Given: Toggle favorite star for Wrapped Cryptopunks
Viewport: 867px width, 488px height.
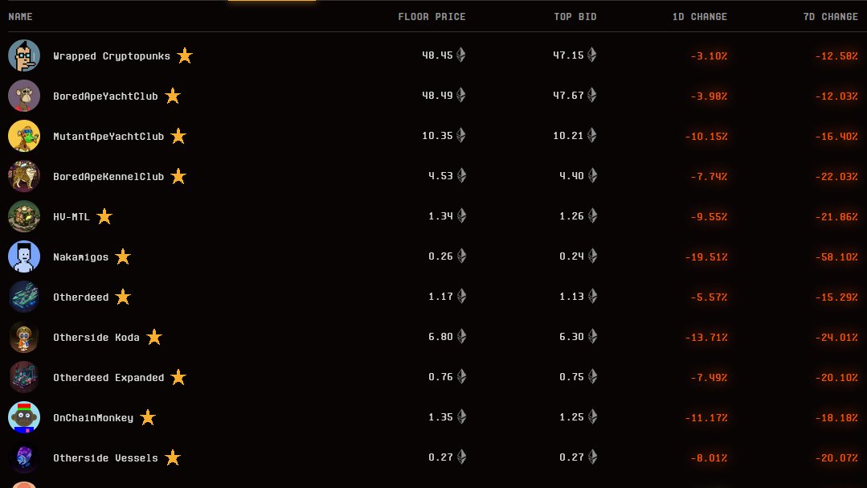Looking at the screenshot, I should pyautogui.click(x=185, y=55).
